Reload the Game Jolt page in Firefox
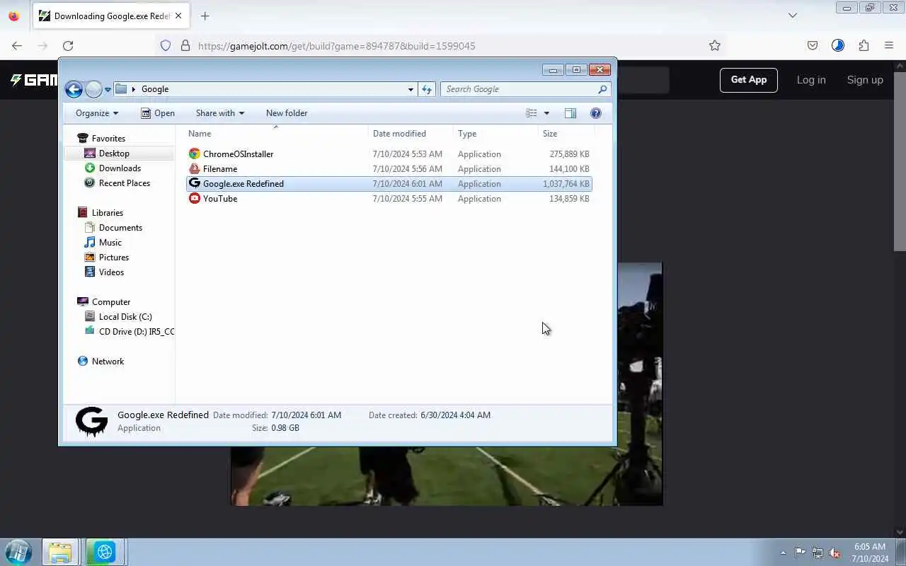Screen dimensions: 906x566 tap(68, 45)
